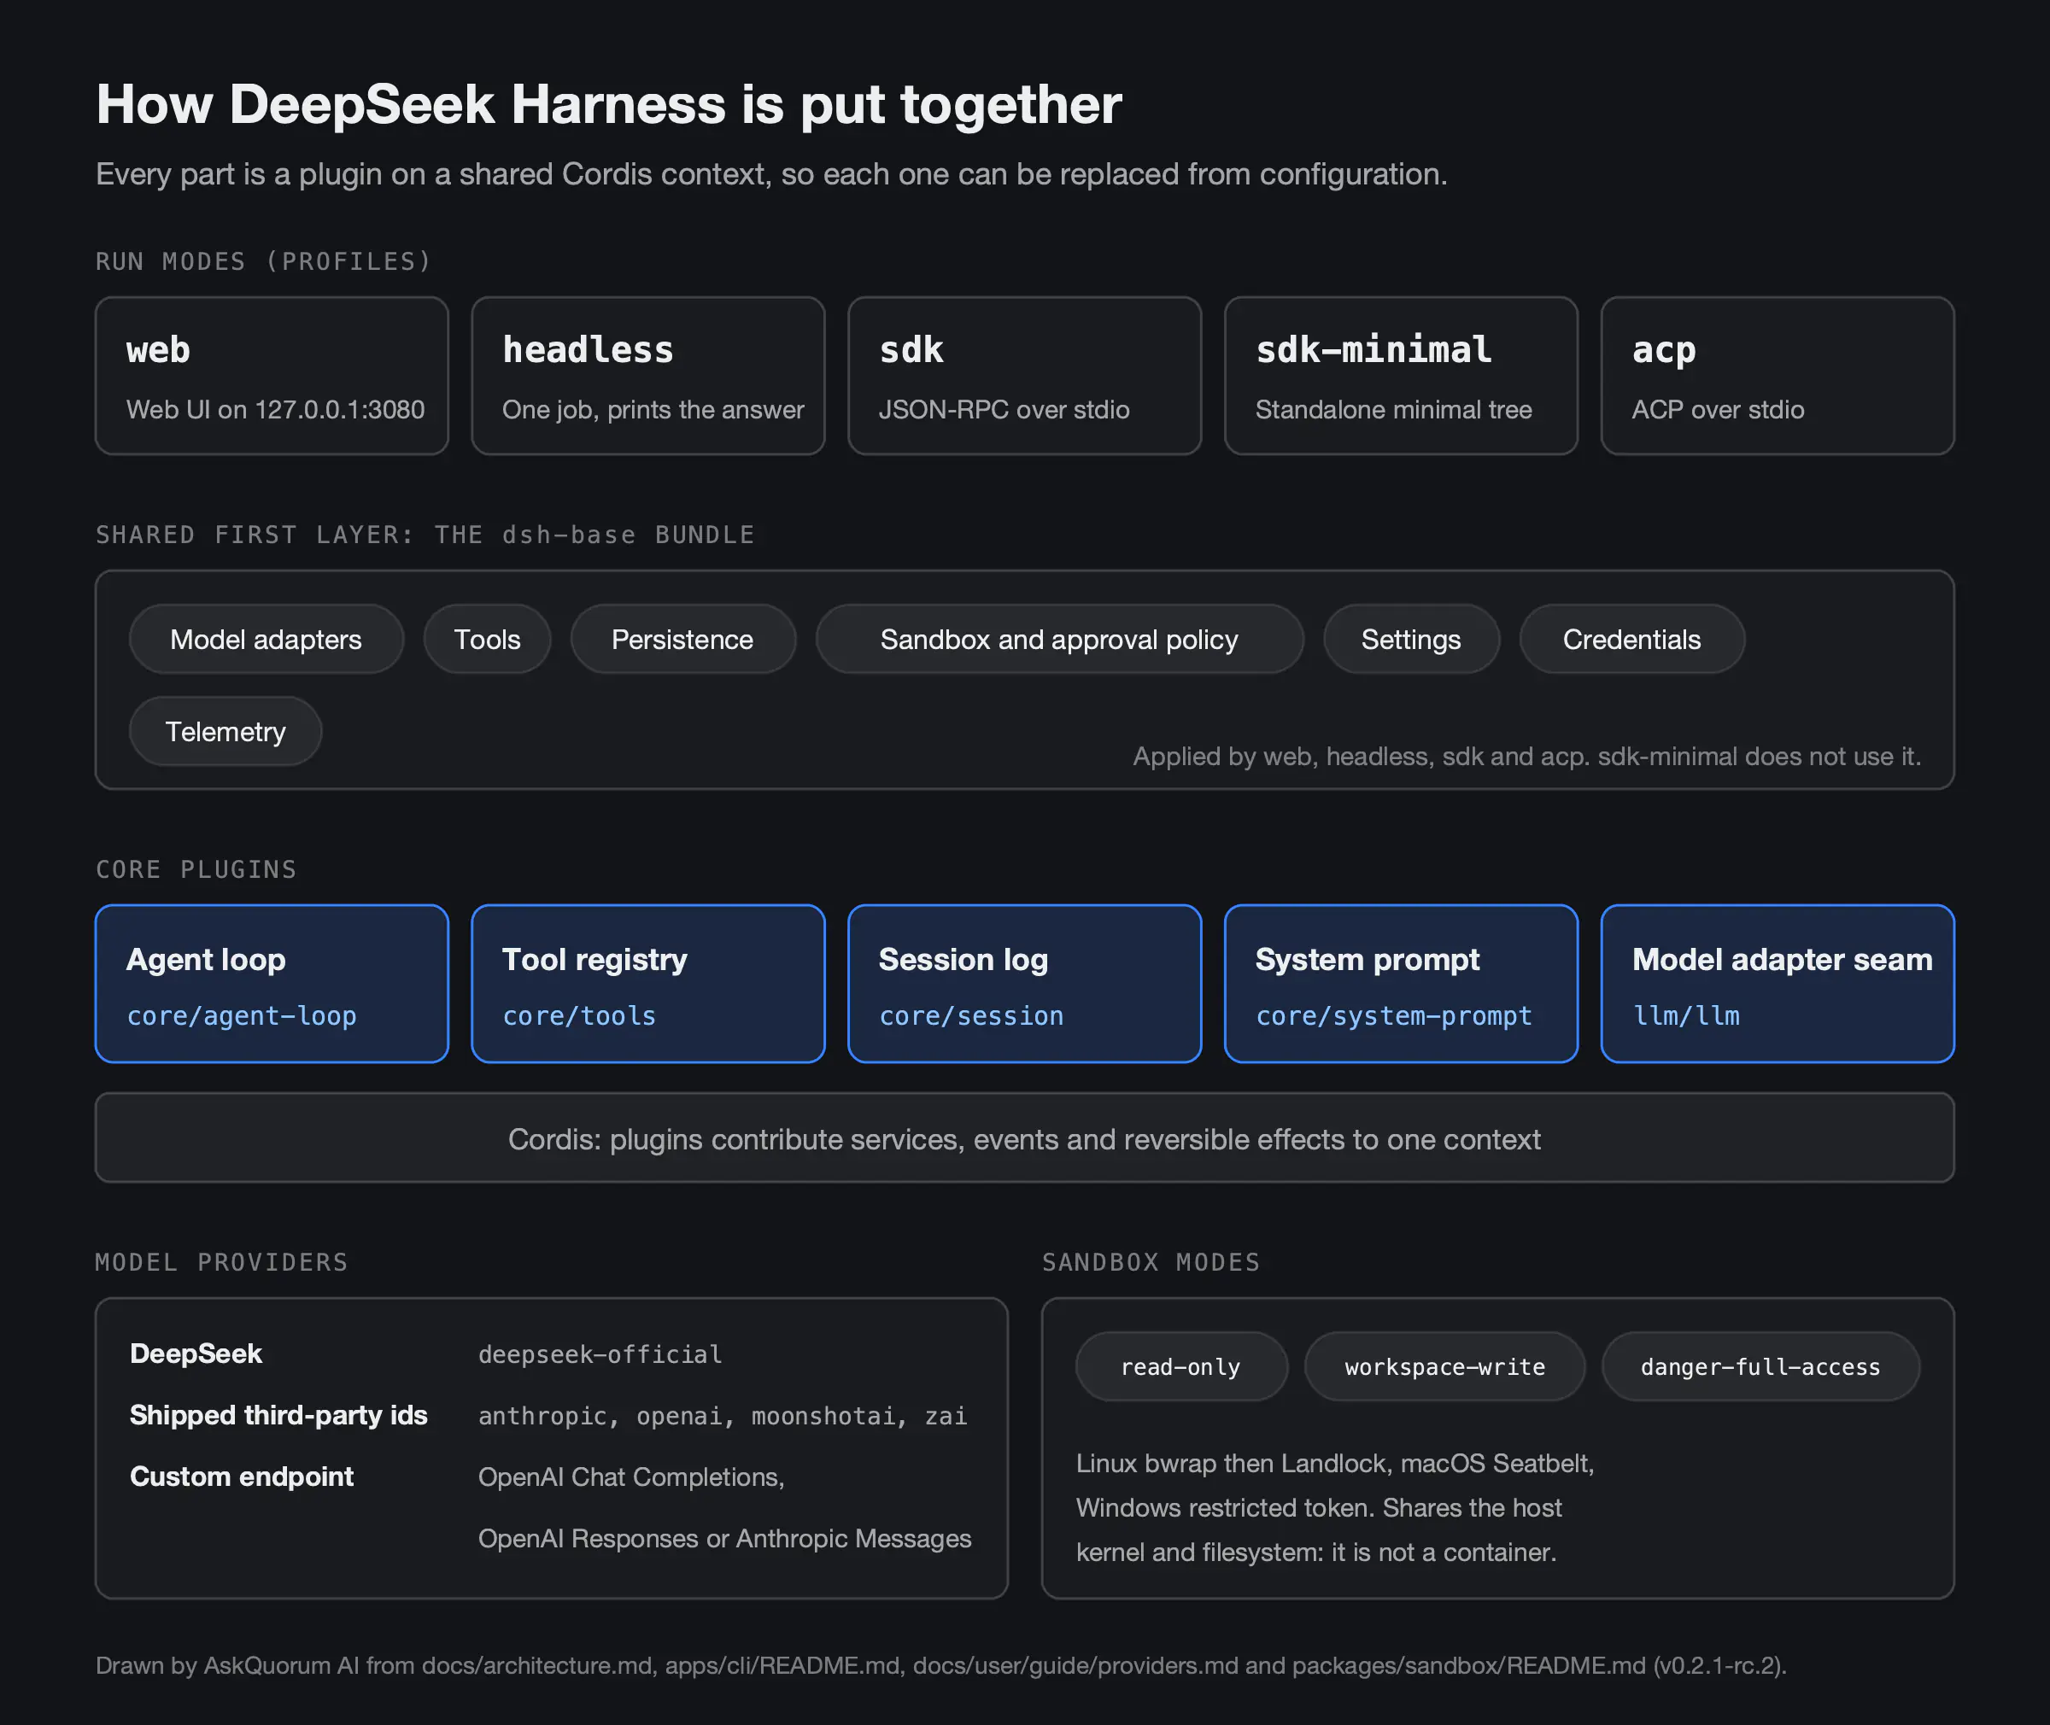Click the Linux bwrap then Landlock description
This screenshot has height=1725, width=2050.
(x=1335, y=1508)
